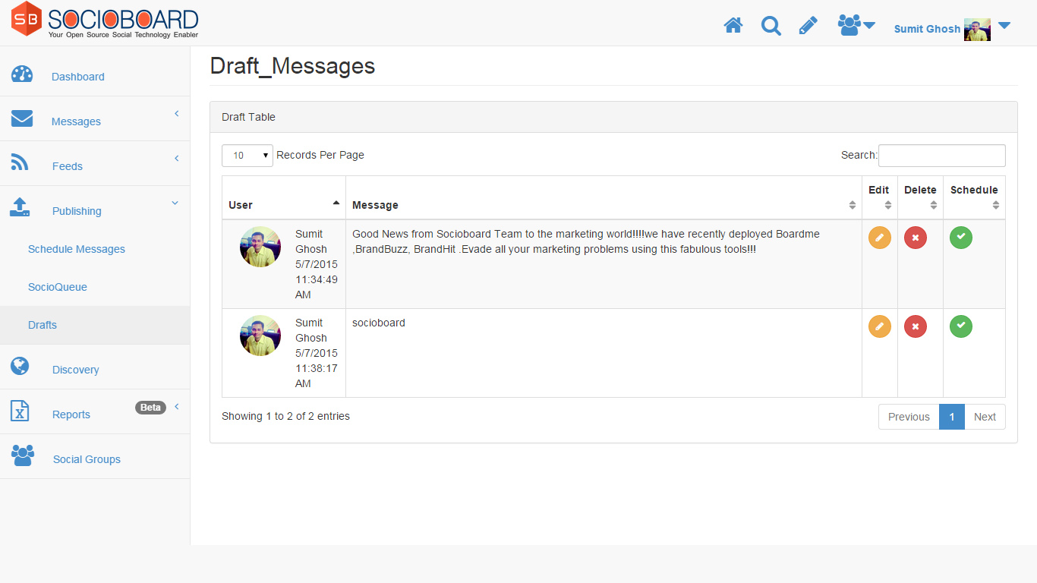Open Dashboard from sidebar
Image resolution: width=1037 pixels, height=583 pixels.
(78, 77)
